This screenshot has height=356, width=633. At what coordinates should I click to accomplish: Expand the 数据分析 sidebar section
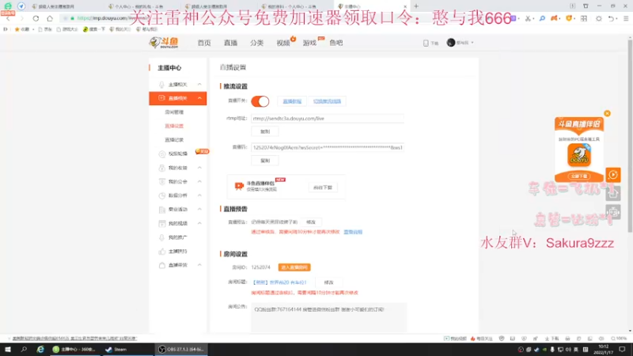point(199,195)
